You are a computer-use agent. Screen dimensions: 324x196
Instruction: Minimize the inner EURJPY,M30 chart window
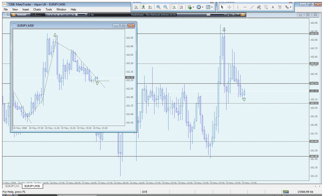pos(116,26)
